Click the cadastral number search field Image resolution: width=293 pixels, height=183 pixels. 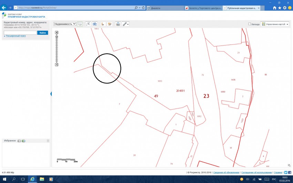tap(20, 32)
